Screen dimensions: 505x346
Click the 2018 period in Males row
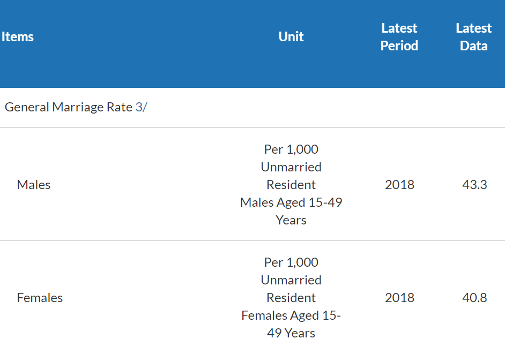[399, 185]
